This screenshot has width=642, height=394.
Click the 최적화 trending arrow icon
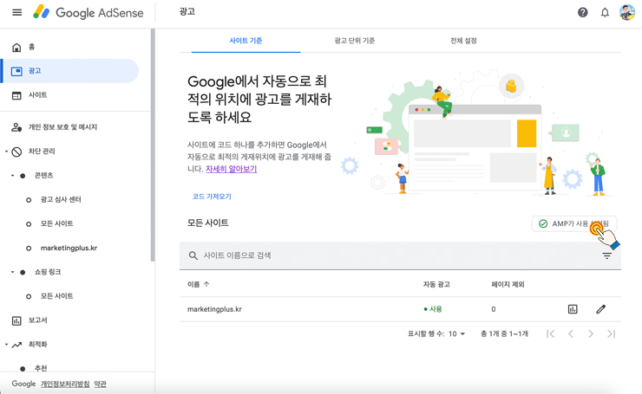pos(16,345)
